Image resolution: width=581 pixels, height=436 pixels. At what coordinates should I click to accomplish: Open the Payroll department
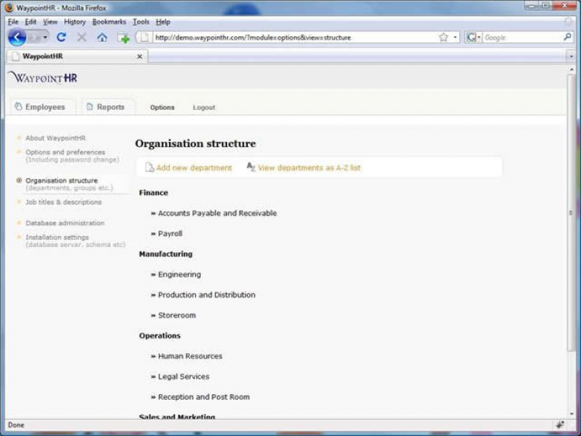pos(170,234)
